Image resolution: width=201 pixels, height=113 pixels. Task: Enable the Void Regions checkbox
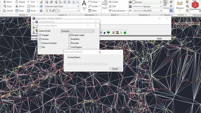(x=70, y=47)
